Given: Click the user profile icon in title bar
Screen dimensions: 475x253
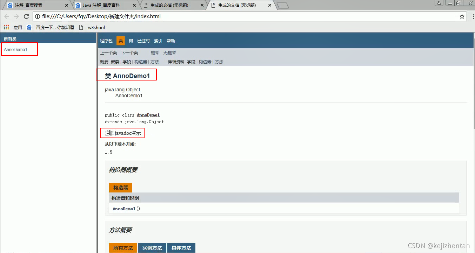Looking at the screenshot, I should tap(439, 3).
